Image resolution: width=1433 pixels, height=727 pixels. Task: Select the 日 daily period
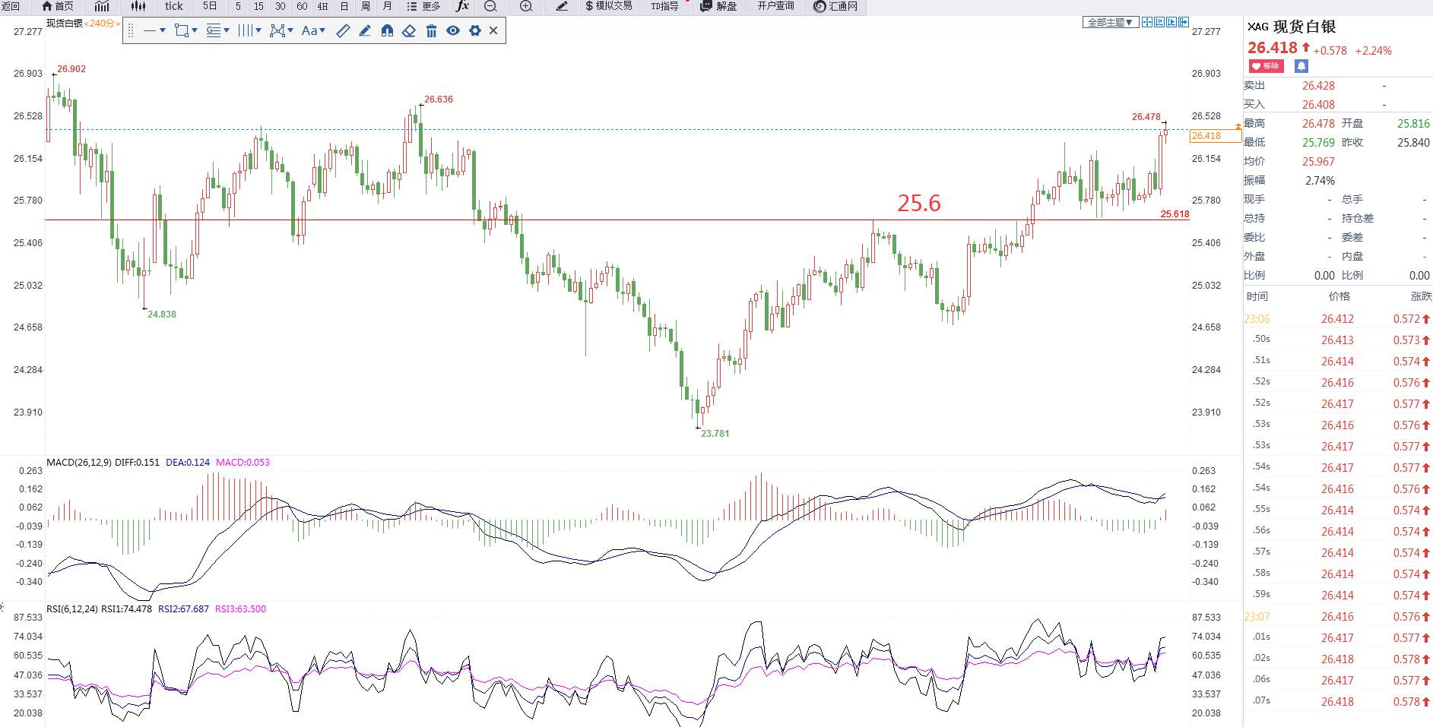pos(344,6)
